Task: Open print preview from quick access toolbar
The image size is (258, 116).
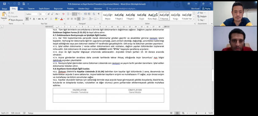Action: tap(24, 4)
